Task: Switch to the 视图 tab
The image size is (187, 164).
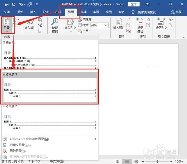Action: coord(108,12)
